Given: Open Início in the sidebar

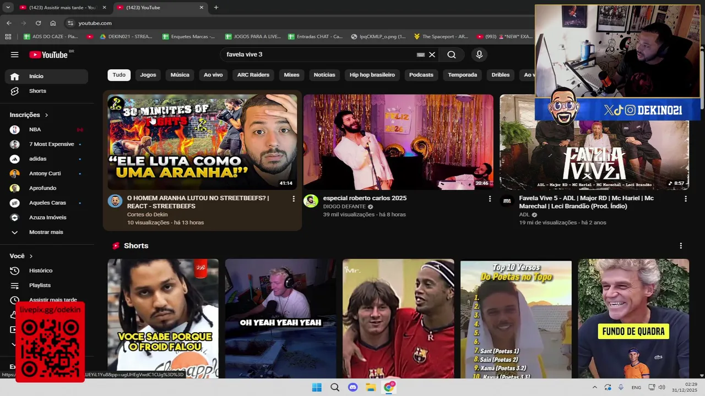Looking at the screenshot, I should [46, 76].
